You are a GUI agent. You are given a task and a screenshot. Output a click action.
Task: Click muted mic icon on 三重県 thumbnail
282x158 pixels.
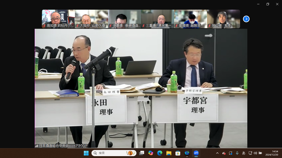coord(143,26)
